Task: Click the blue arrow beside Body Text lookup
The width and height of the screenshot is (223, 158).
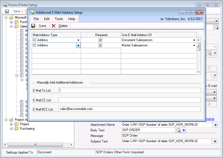Action: click(x=184, y=130)
